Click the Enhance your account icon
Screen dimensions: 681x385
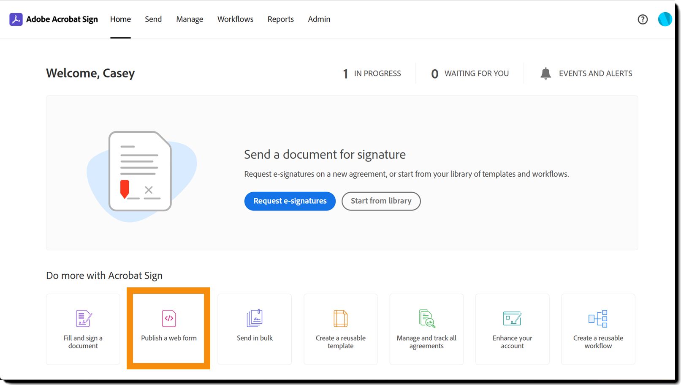click(x=512, y=319)
